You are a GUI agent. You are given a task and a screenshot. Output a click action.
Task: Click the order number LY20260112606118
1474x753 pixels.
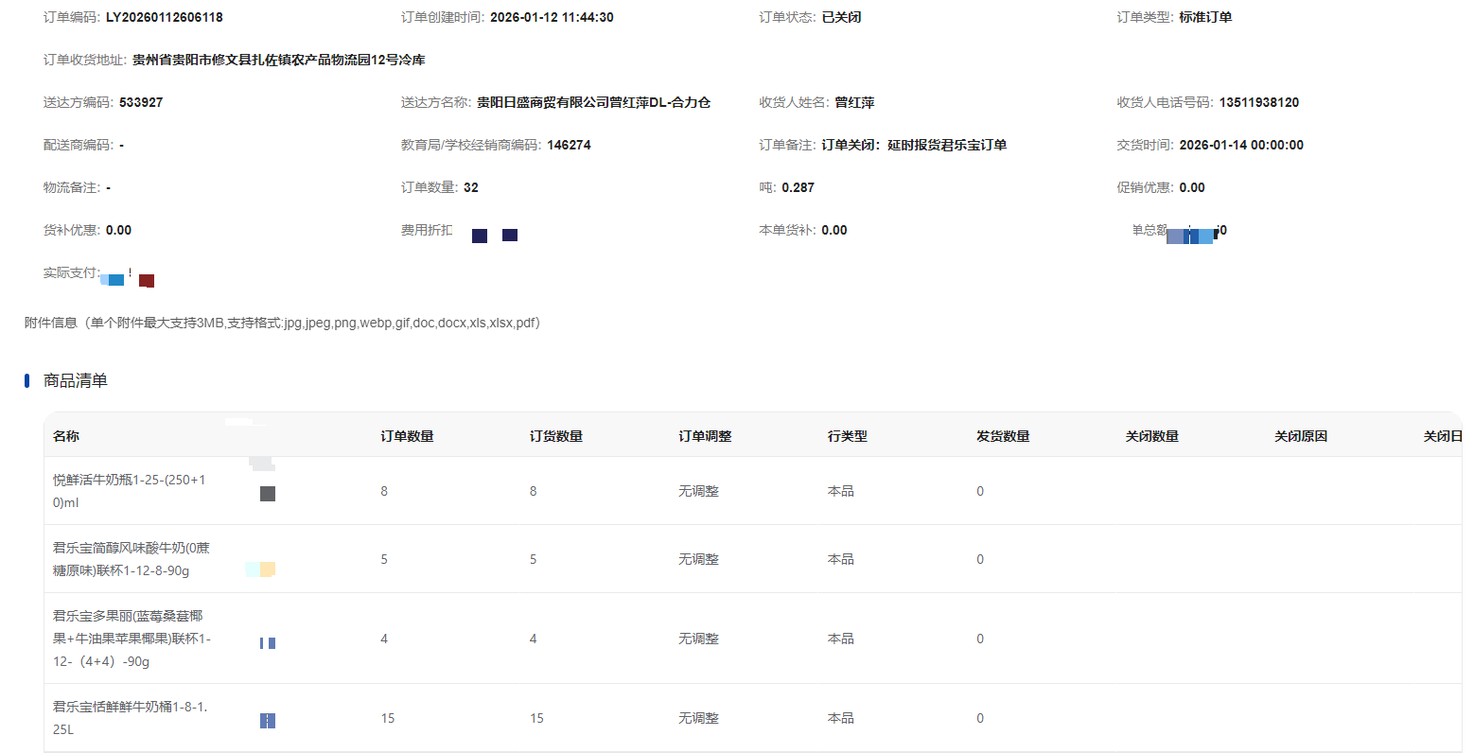[165, 17]
